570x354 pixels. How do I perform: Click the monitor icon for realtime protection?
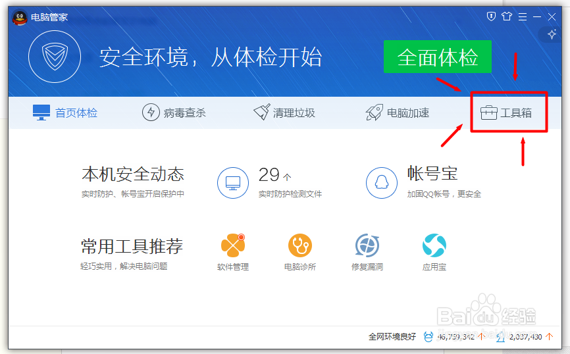coord(233,183)
